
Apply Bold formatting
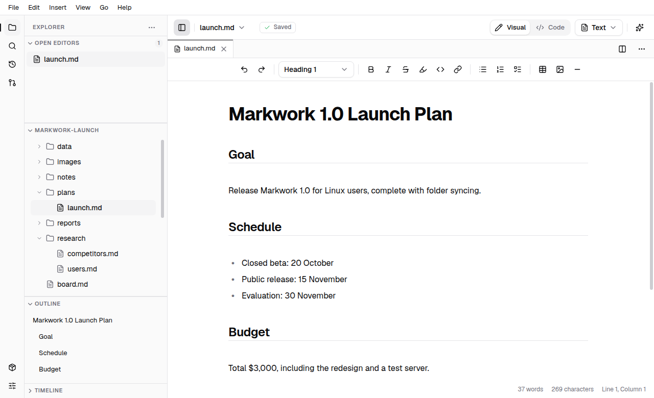tap(371, 69)
